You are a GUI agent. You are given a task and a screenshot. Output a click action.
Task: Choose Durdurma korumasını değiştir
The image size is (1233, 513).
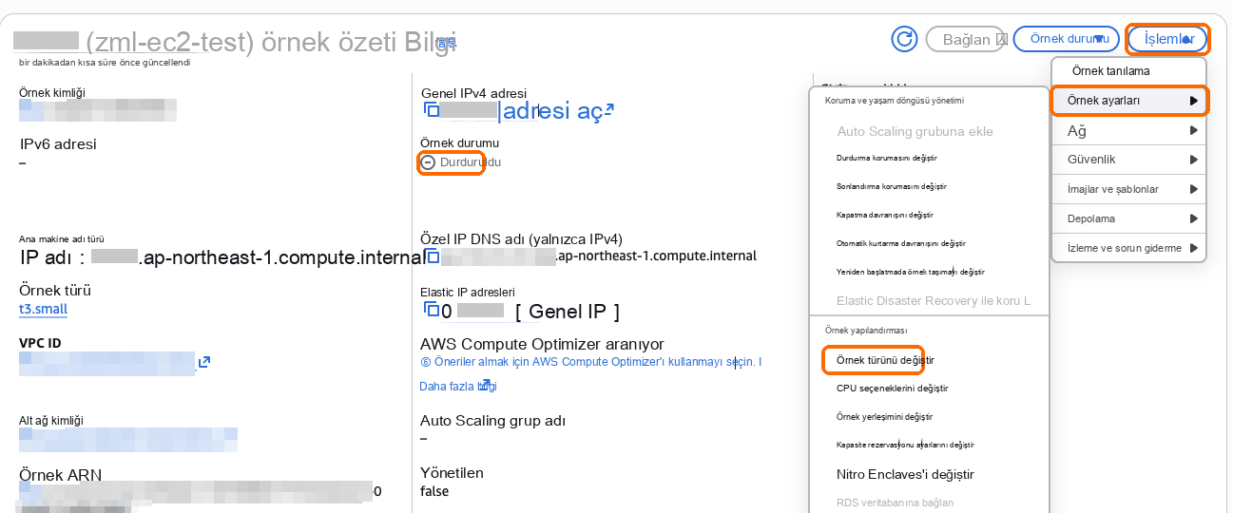pyautogui.click(x=887, y=157)
